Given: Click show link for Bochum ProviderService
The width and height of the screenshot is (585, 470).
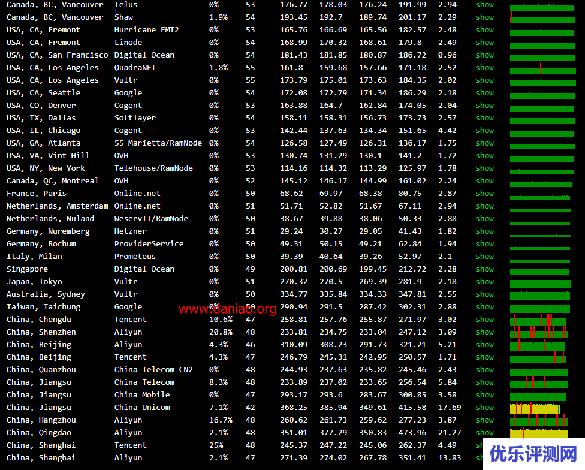Looking at the screenshot, I should click(484, 244).
